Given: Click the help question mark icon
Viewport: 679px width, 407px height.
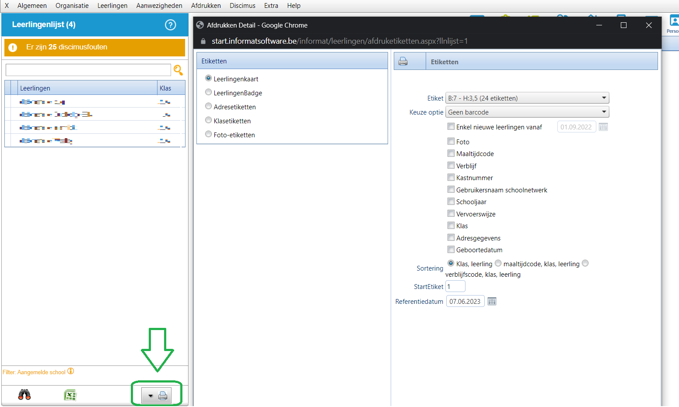Looking at the screenshot, I should (170, 25).
